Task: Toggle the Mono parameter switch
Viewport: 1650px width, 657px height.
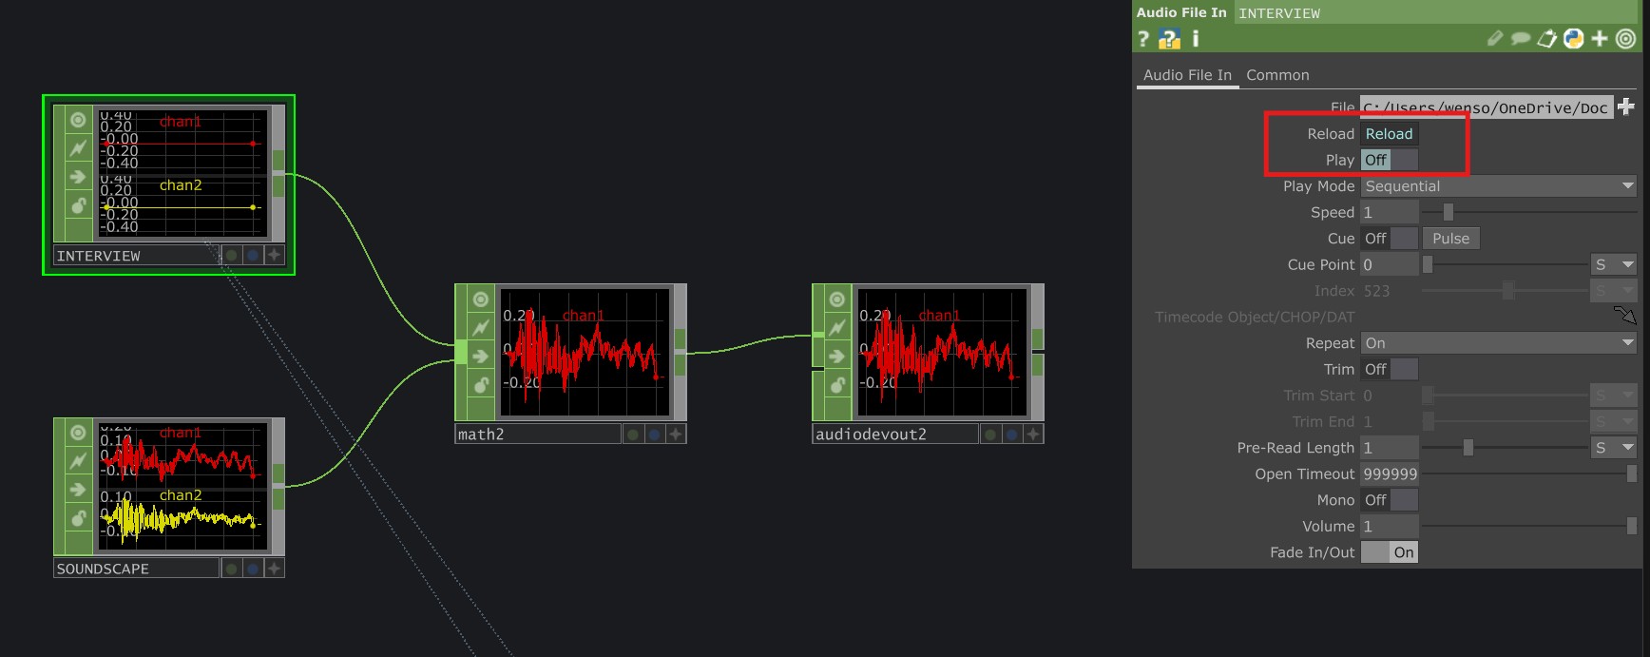Action: [1389, 500]
